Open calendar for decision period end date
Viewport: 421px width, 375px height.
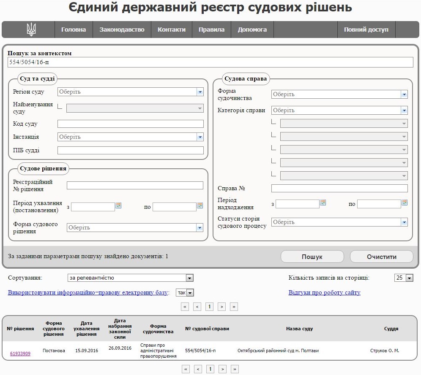coord(200,205)
